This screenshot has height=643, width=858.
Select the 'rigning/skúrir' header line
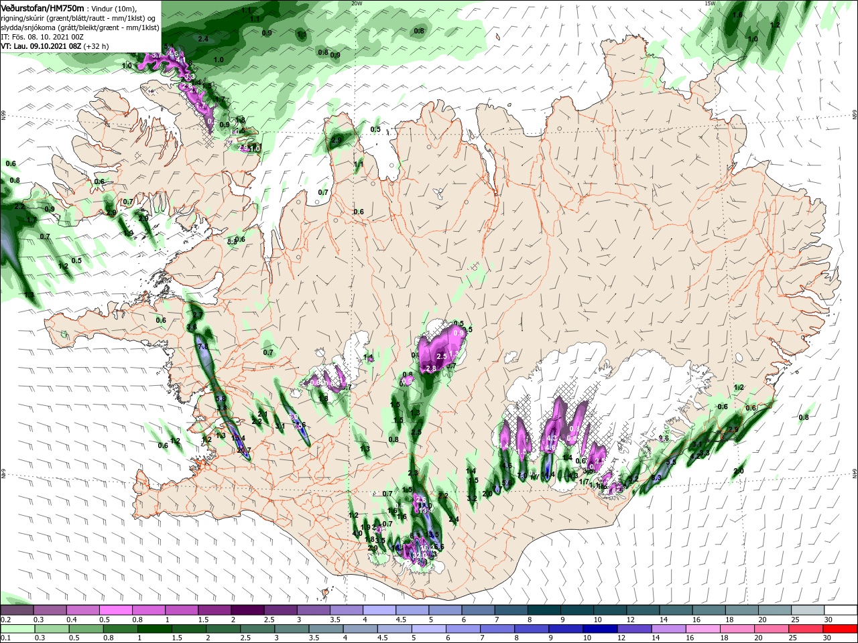coord(78,18)
